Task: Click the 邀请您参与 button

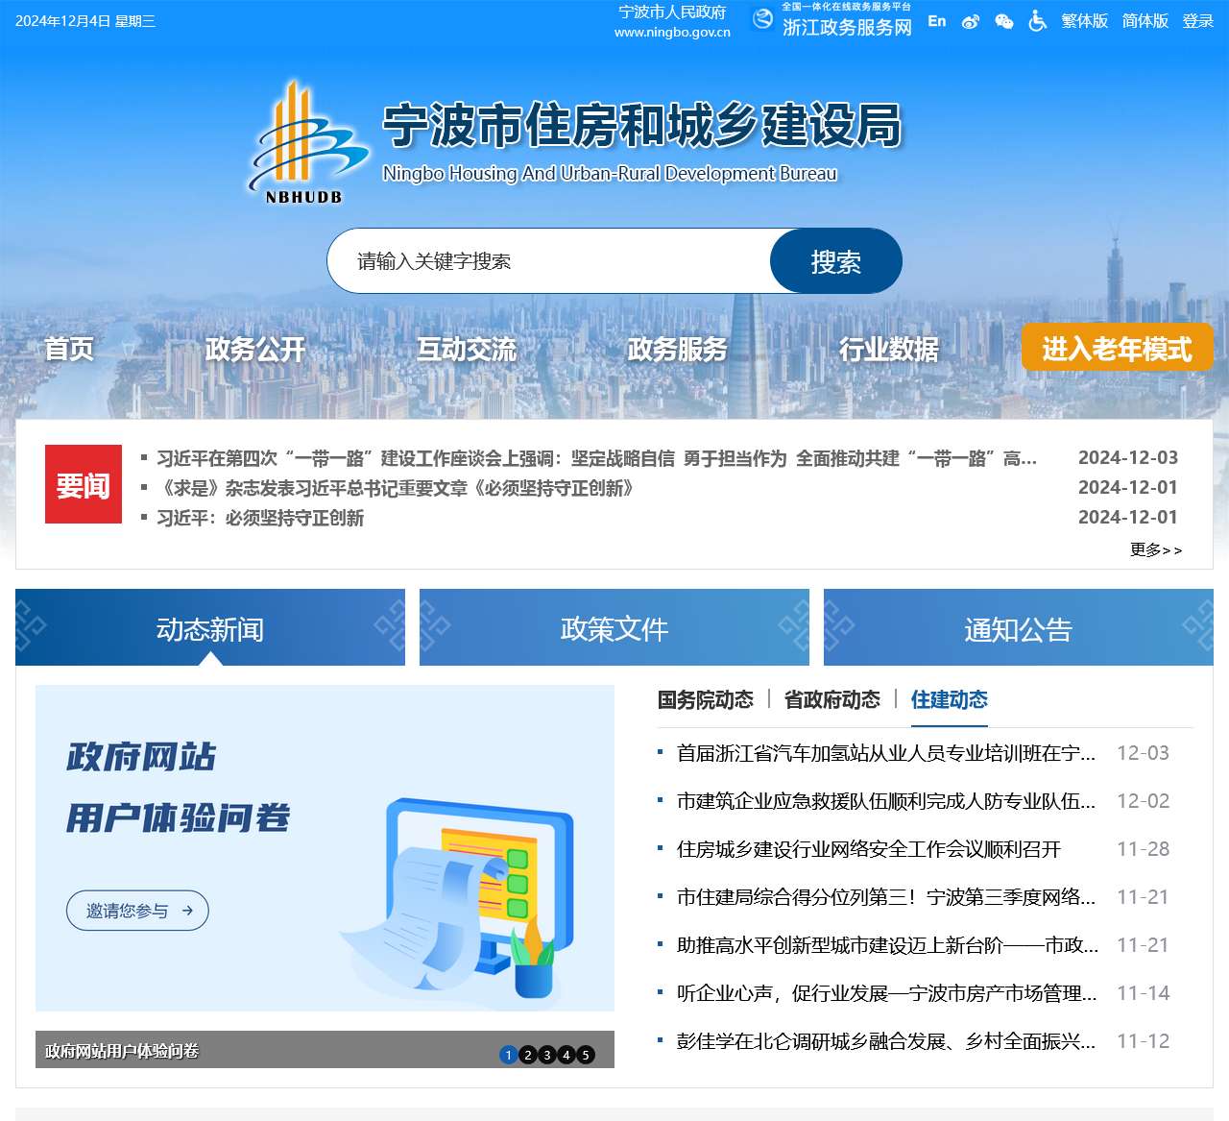Action: [137, 911]
